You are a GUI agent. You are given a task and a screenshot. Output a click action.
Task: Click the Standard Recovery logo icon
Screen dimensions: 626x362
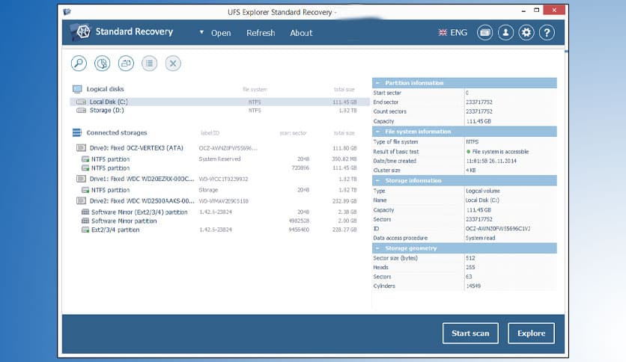(81, 32)
